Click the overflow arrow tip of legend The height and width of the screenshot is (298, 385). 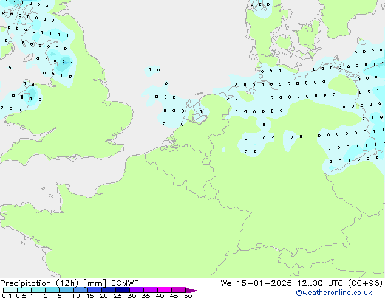click(x=192, y=290)
